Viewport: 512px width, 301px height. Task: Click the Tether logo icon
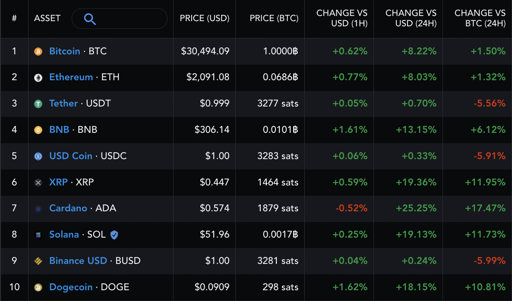click(x=38, y=104)
